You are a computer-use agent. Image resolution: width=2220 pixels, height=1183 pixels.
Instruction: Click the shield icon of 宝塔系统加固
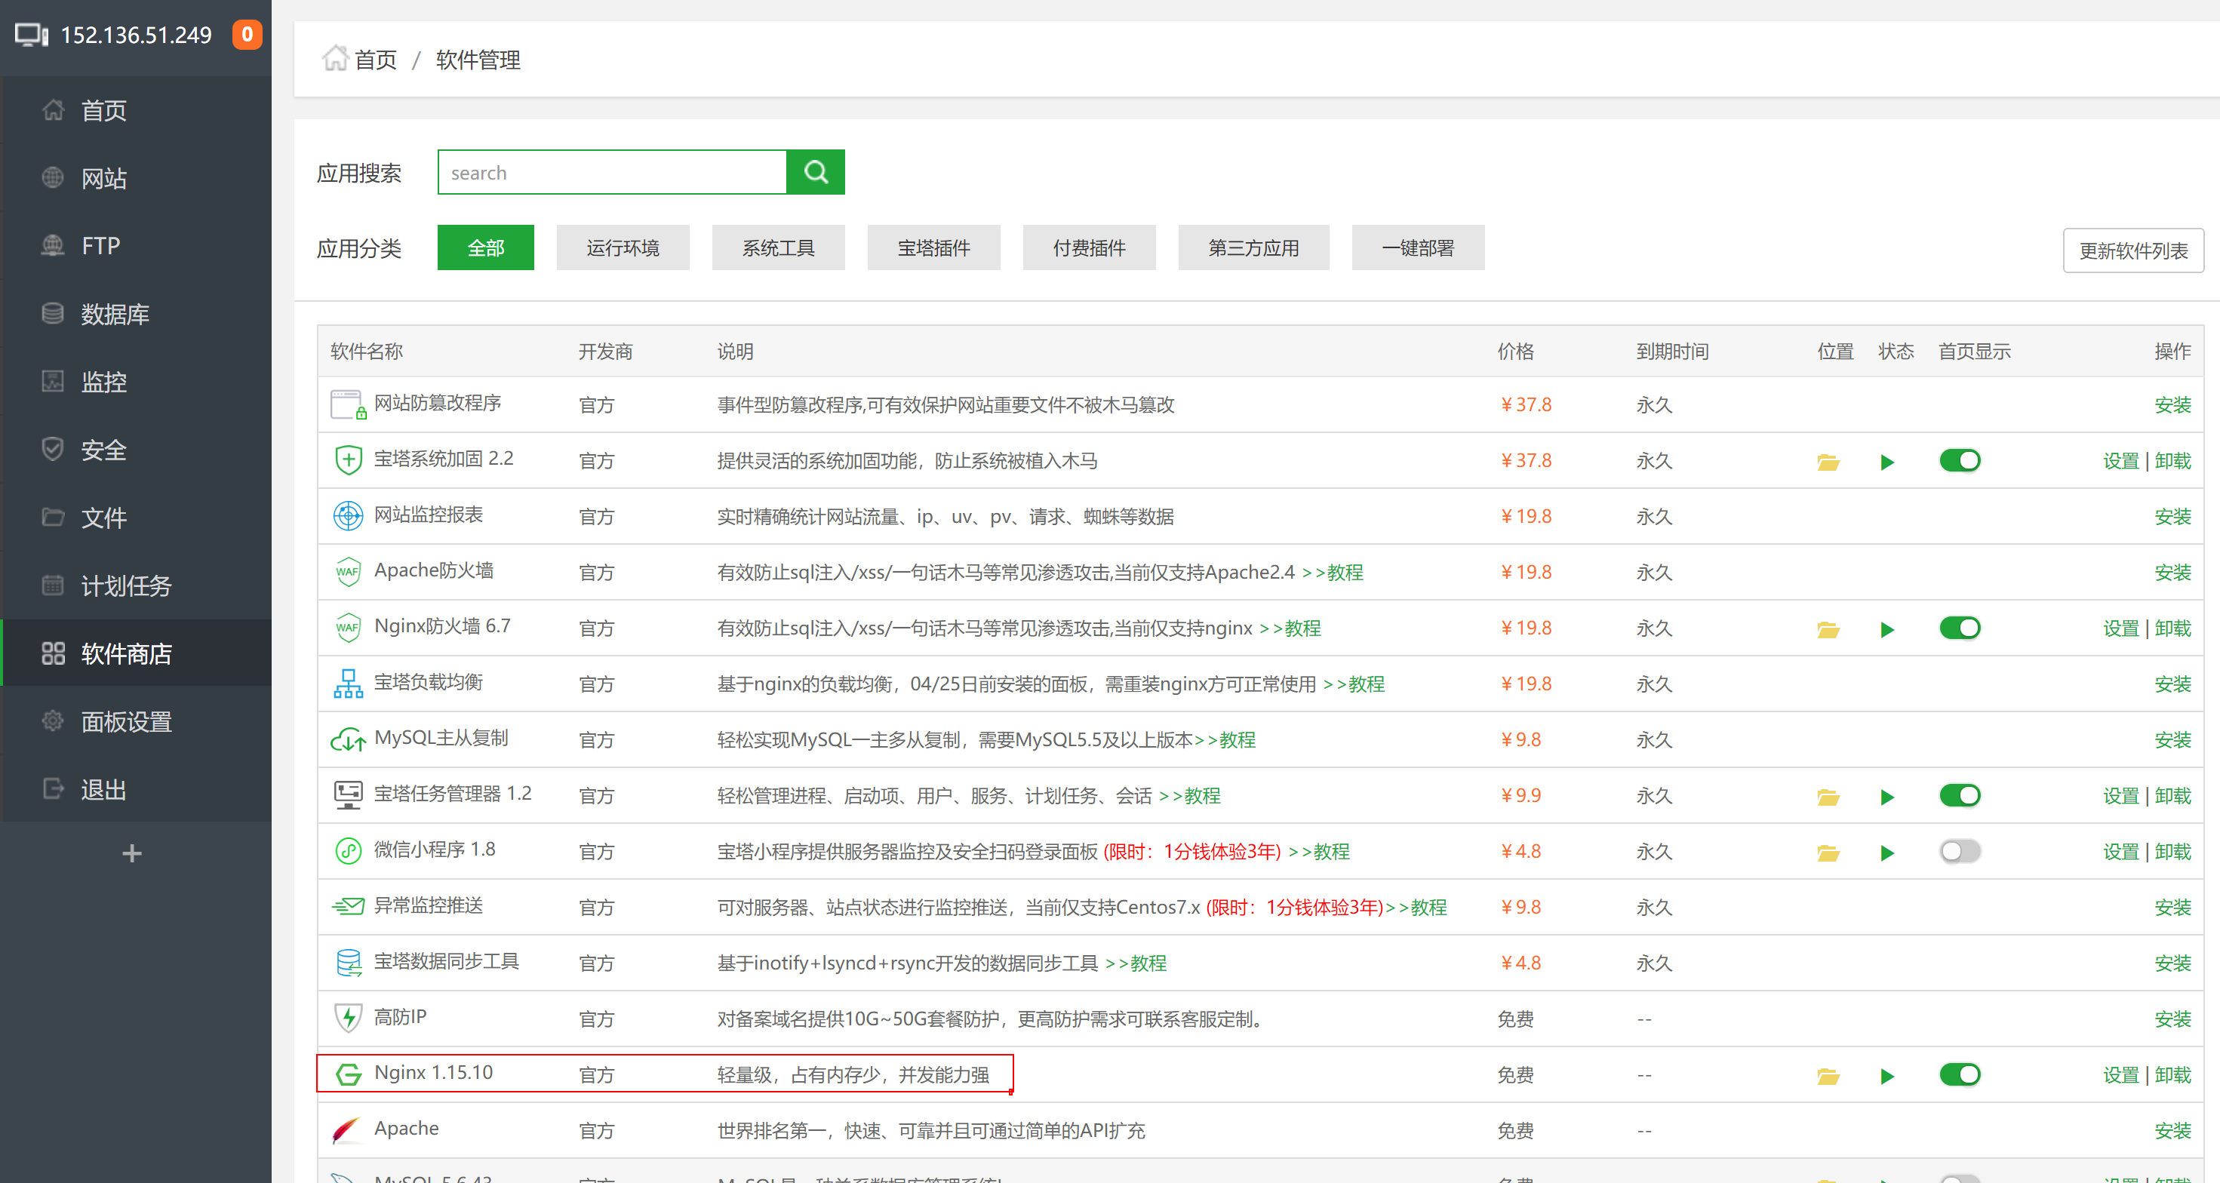pos(348,459)
